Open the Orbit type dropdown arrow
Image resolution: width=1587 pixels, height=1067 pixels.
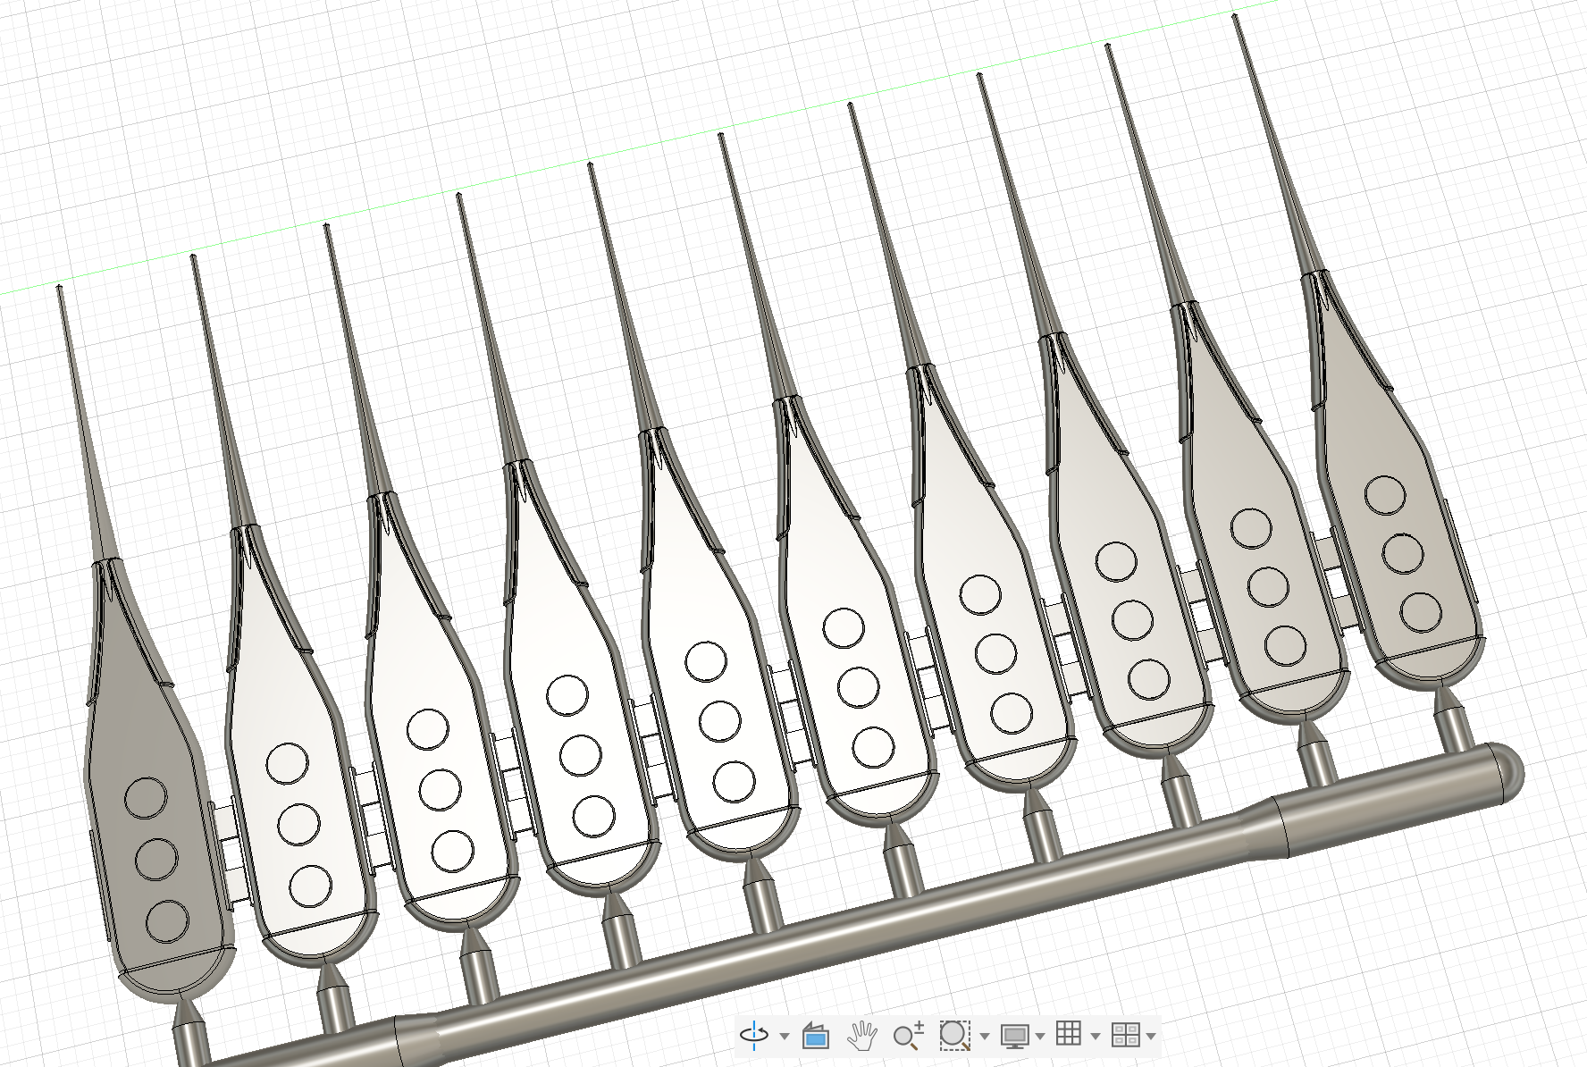coord(785,1037)
